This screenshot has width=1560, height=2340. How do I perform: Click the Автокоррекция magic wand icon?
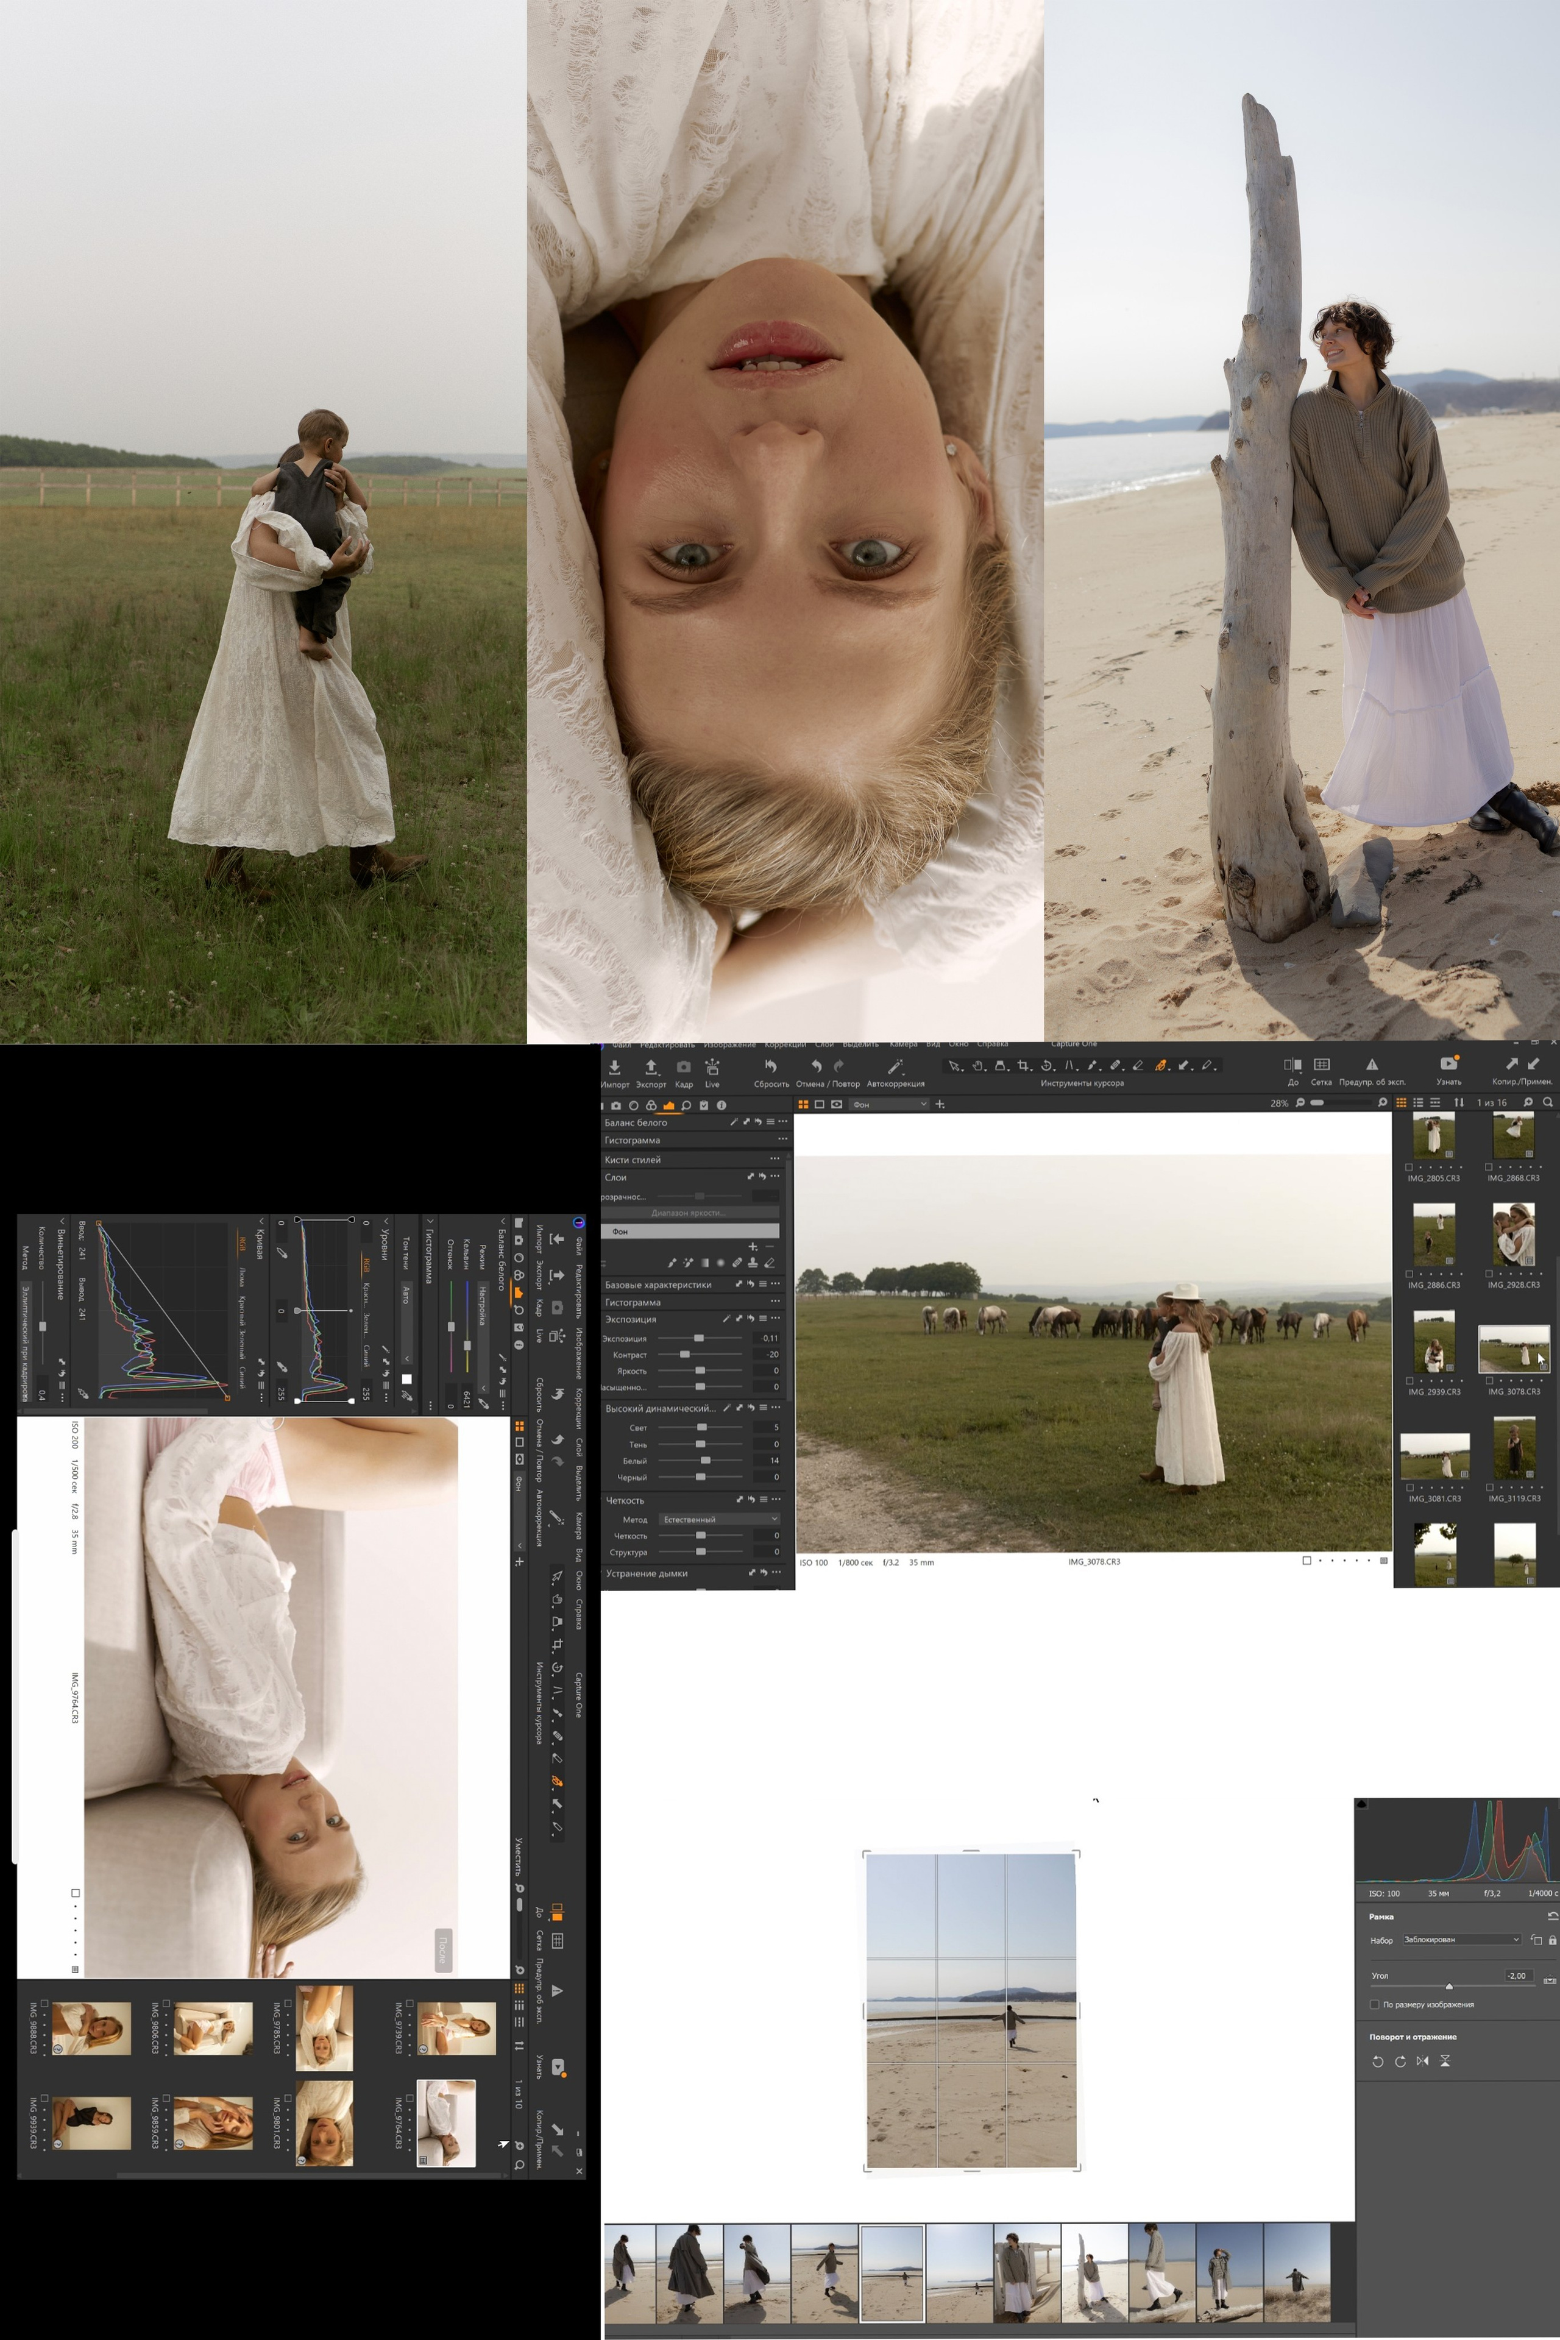click(x=895, y=1066)
